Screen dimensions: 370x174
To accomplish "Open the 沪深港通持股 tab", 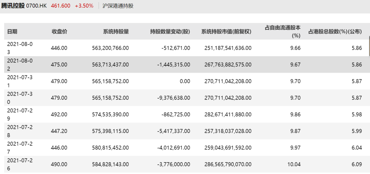I will point(118,6).
